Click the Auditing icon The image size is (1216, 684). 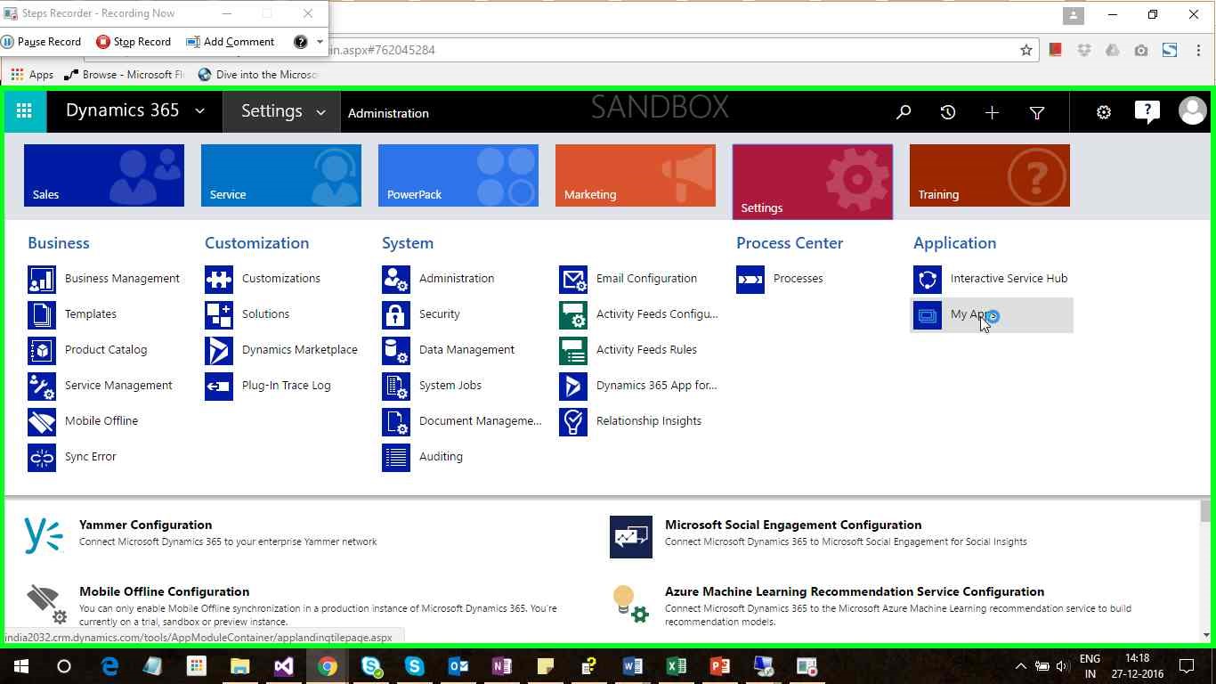[x=396, y=457]
